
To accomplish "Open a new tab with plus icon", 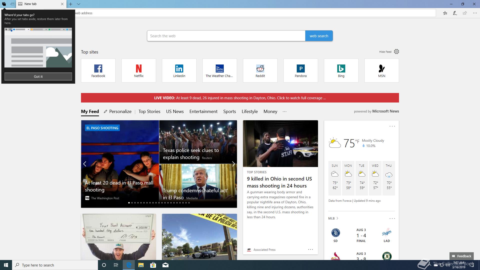I will click(x=71, y=4).
